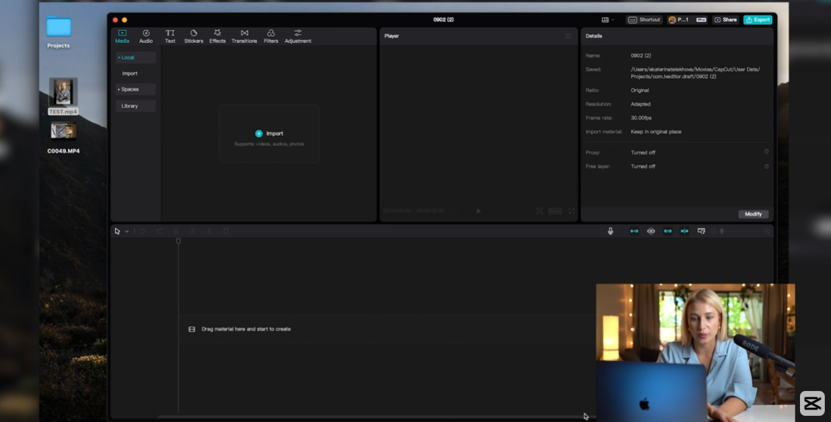The width and height of the screenshot is (831, 422).
Task: Switch to the Transitions tab
Action: 244,37
